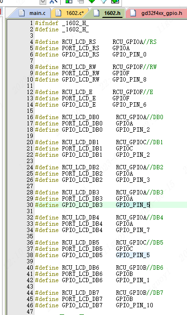
Task: Click the file icon on gd32f4xx_gpio.h tab
Action: pos(133,13)
